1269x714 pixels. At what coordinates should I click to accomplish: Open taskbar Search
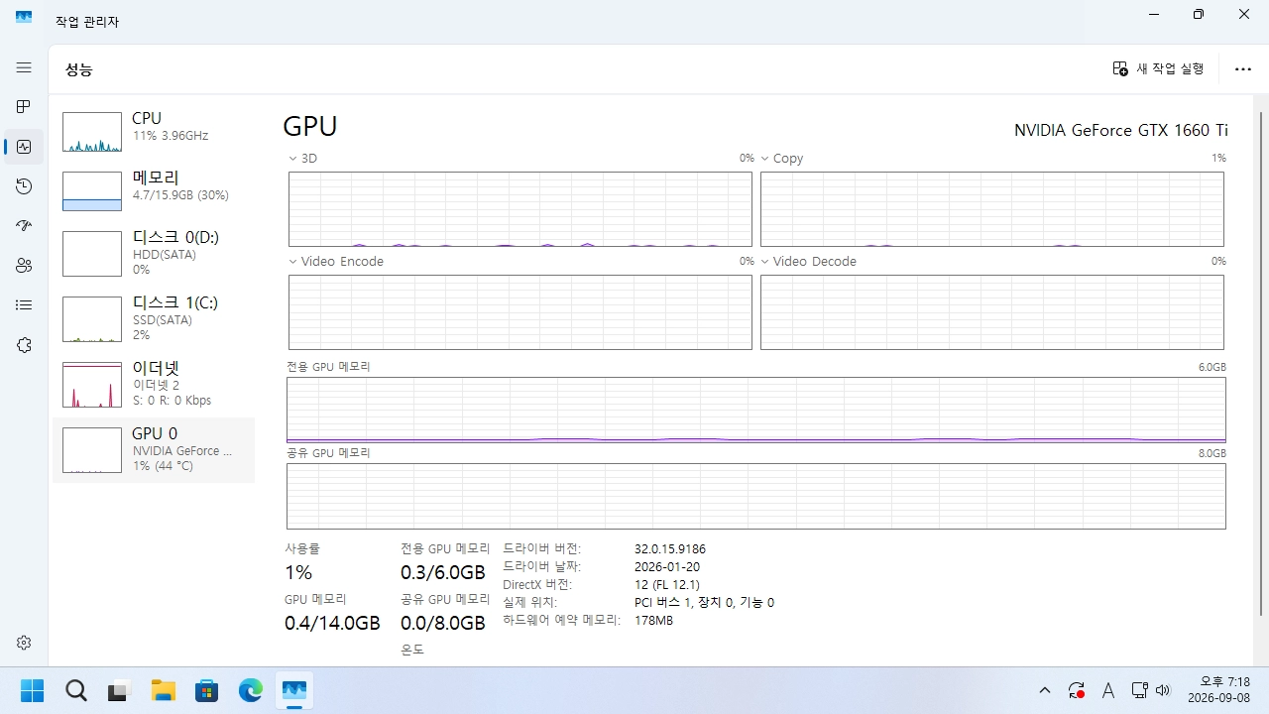click(x=75, y=690)
